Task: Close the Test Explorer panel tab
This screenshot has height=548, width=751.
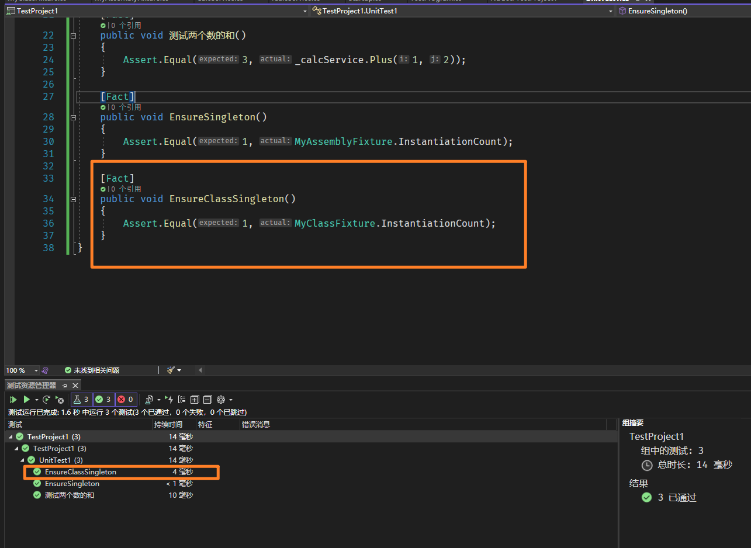Action: (75, 386)
